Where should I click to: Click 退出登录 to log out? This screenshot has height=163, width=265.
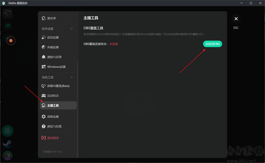[53, 138]
